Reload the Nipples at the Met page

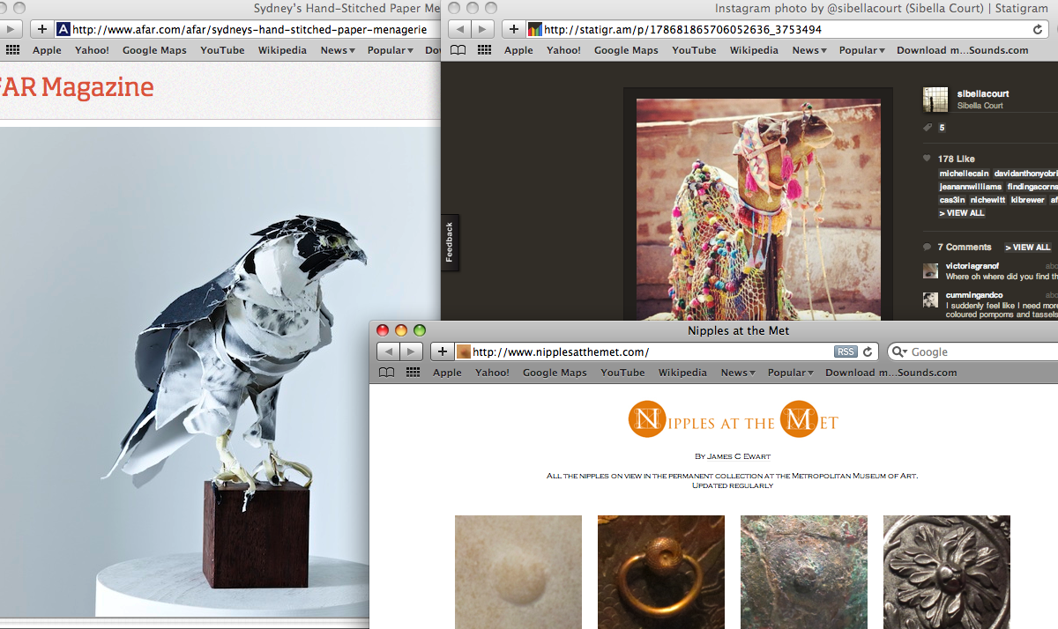(868, 351)
